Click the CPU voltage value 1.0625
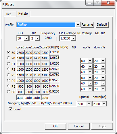 pos(54,58)
